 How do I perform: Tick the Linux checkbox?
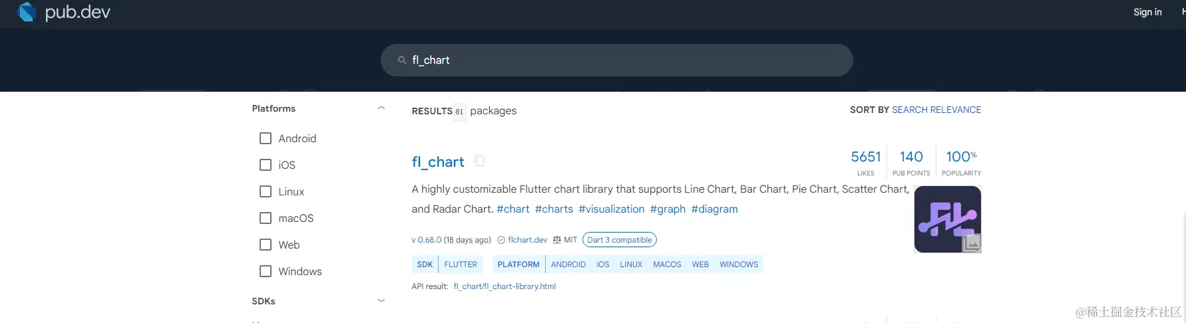(x=266, y=191)
